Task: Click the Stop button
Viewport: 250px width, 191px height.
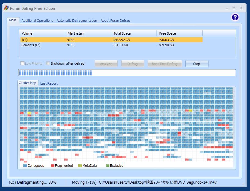Action: point(197,64)
